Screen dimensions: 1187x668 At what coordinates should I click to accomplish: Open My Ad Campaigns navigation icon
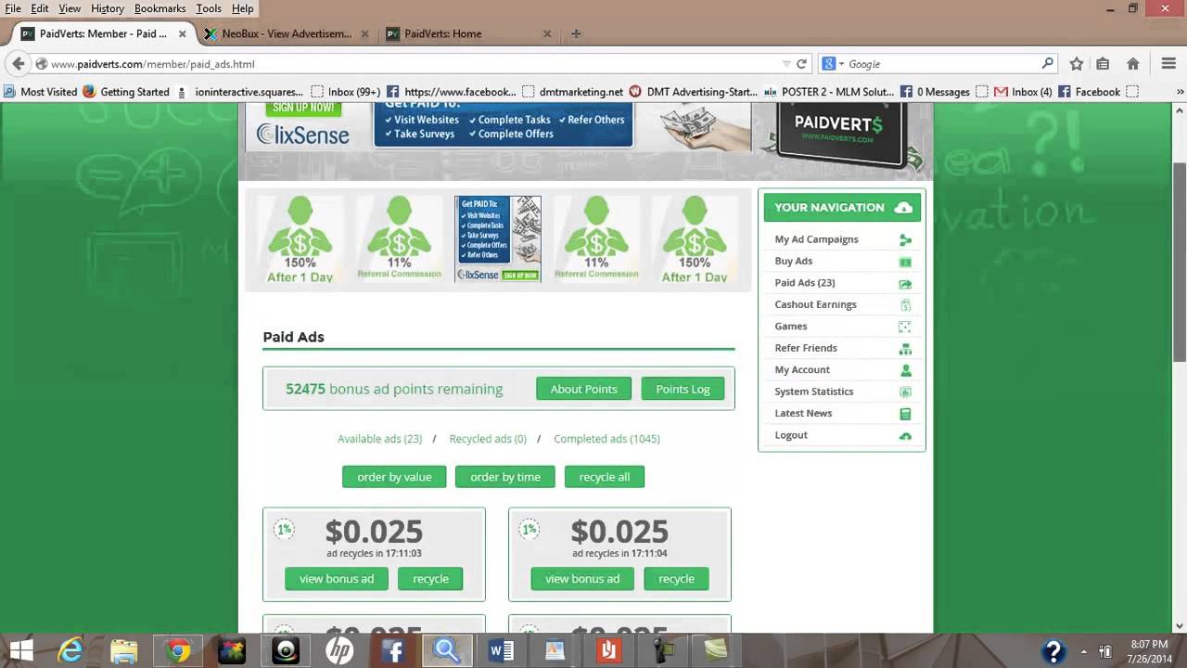coord(905,239)
